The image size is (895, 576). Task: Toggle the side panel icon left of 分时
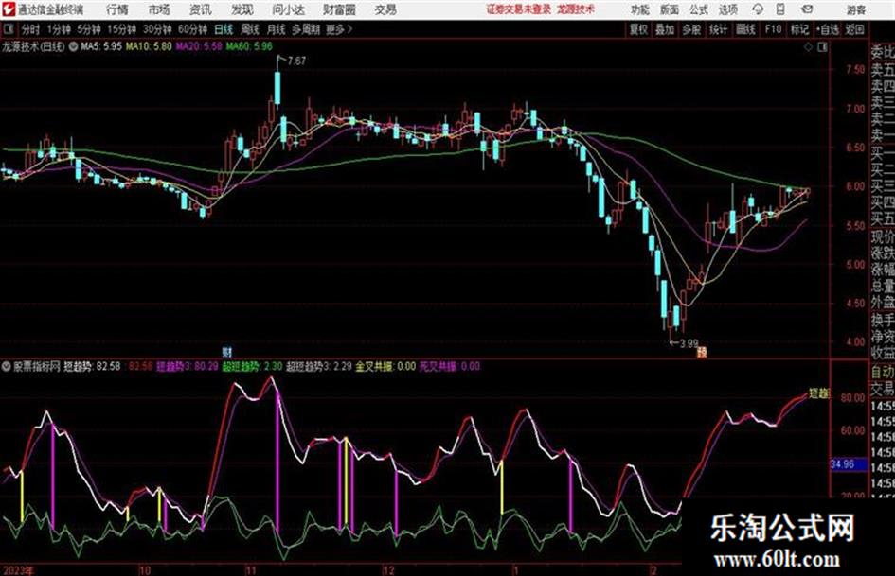click(9, 29)
